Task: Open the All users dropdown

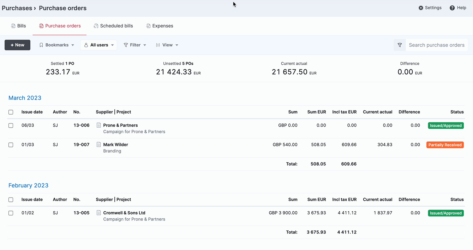Action: (99, 45)
